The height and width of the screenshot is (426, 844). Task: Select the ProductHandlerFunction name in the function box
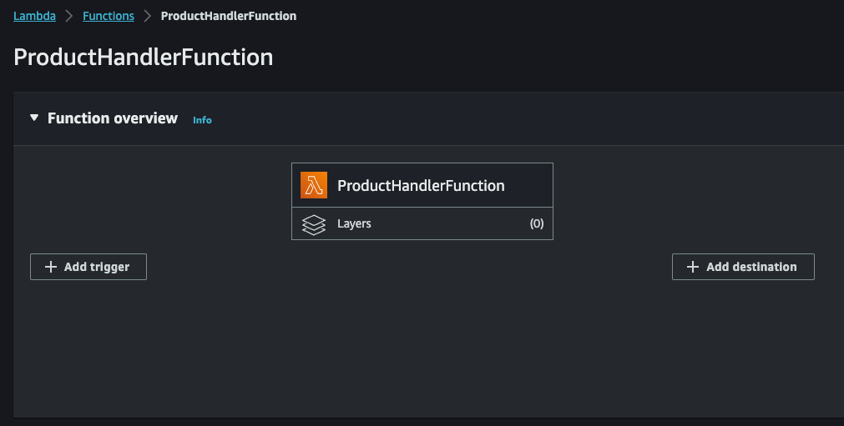[421, 185]
